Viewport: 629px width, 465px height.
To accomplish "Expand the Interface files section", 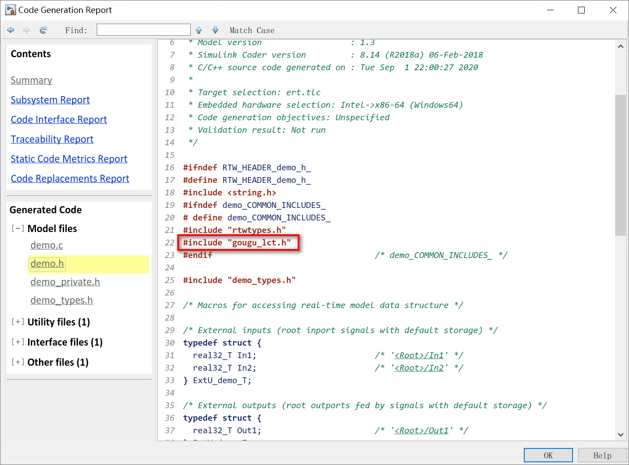I will point(17,342).
